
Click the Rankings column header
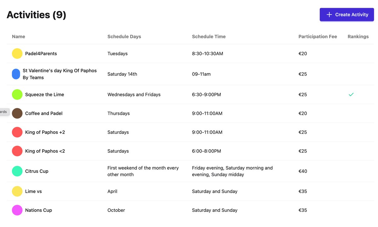point(358,37)
